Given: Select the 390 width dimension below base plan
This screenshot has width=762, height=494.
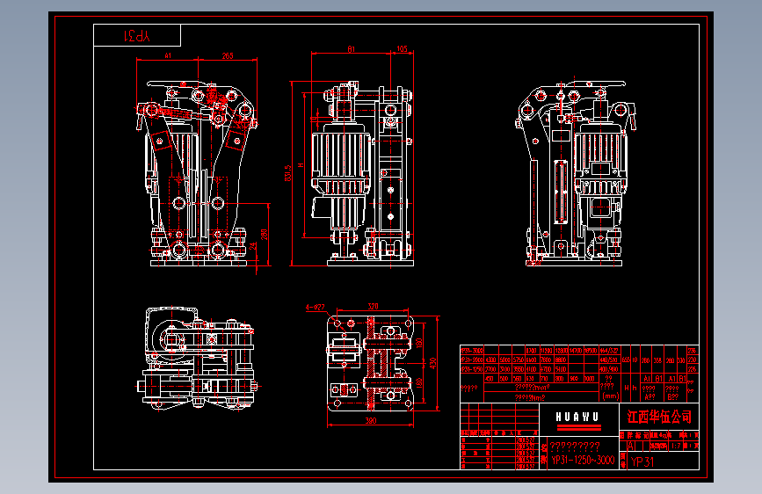Looking at the screenshot, I should coord(371,420).
